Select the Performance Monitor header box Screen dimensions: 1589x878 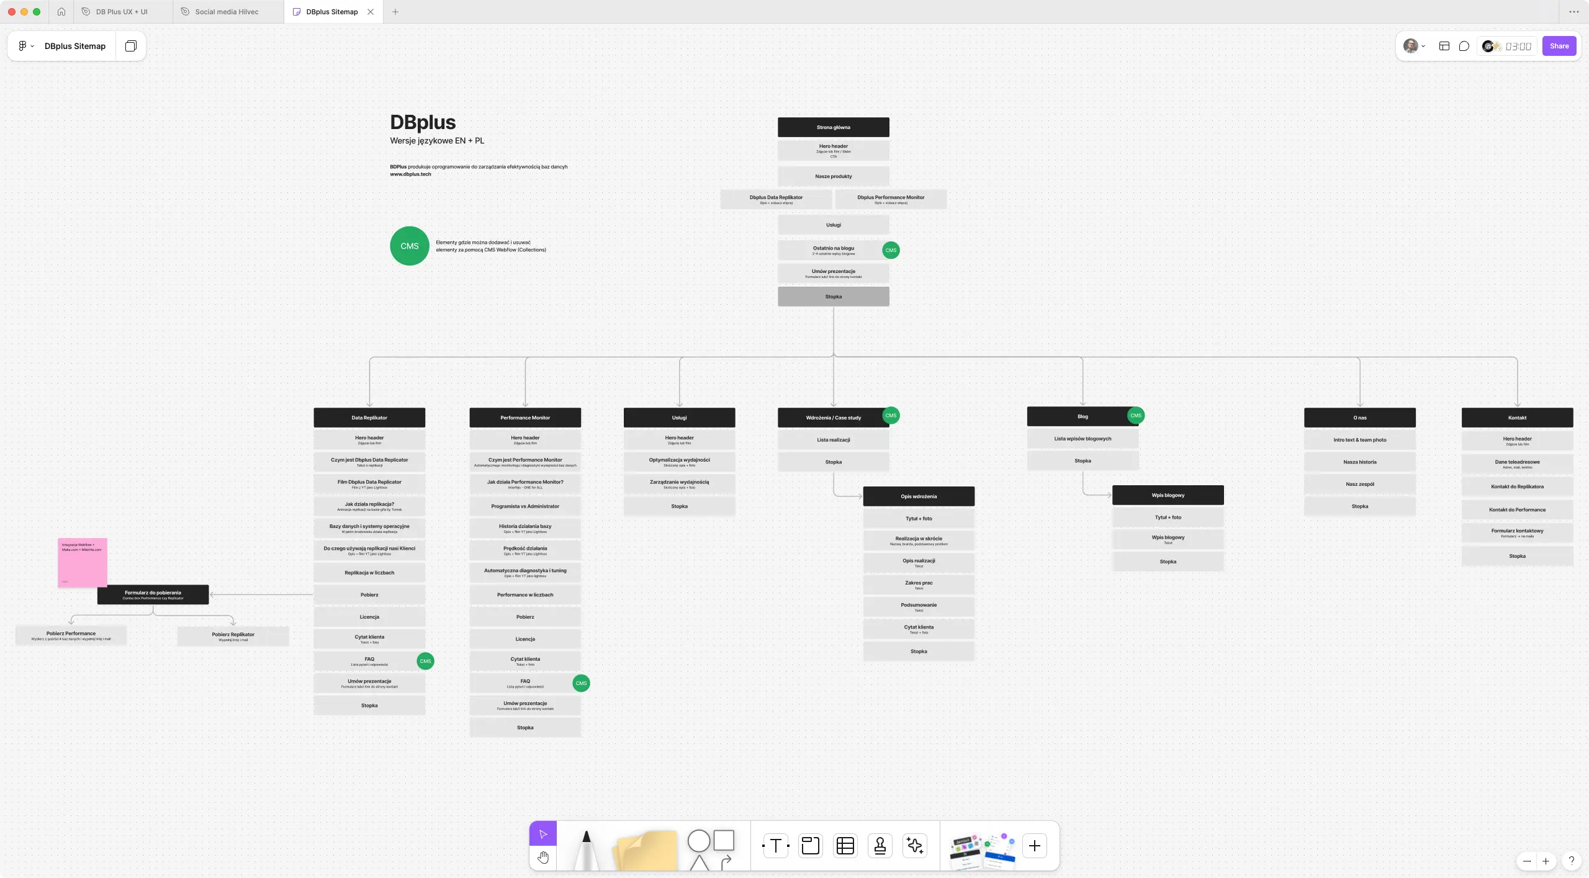tap(525, 418)
